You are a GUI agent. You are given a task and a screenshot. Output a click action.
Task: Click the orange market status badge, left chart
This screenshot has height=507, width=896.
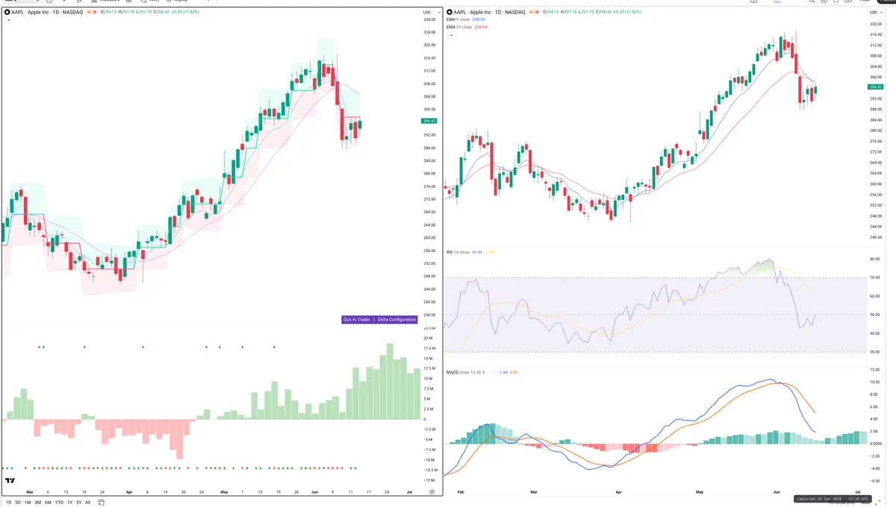pyautogui.click(x=90, y=13)
